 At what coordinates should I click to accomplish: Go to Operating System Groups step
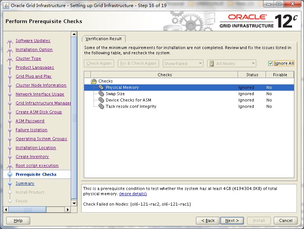(41, 139)
